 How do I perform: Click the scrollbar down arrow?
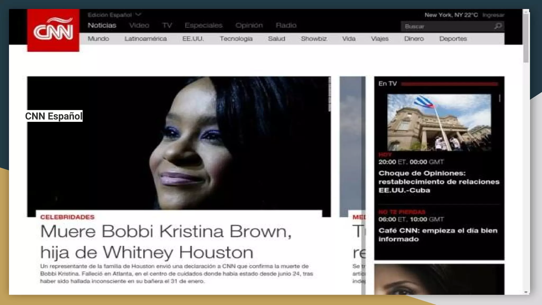click(526, 292)
